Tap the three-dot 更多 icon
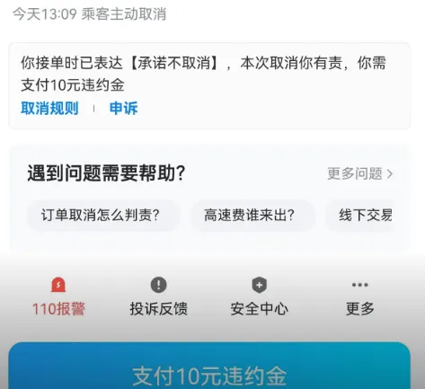This screenshot has width=425, height=389. (360, 285)
